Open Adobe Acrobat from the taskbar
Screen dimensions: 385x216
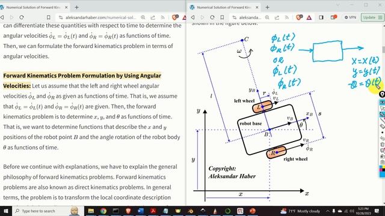pos(153,211)
